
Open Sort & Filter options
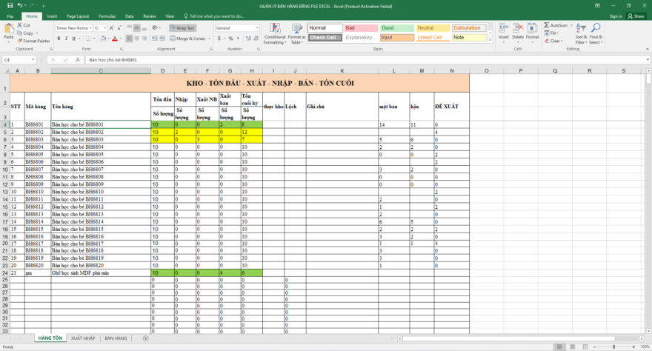(x=581, y=33)
